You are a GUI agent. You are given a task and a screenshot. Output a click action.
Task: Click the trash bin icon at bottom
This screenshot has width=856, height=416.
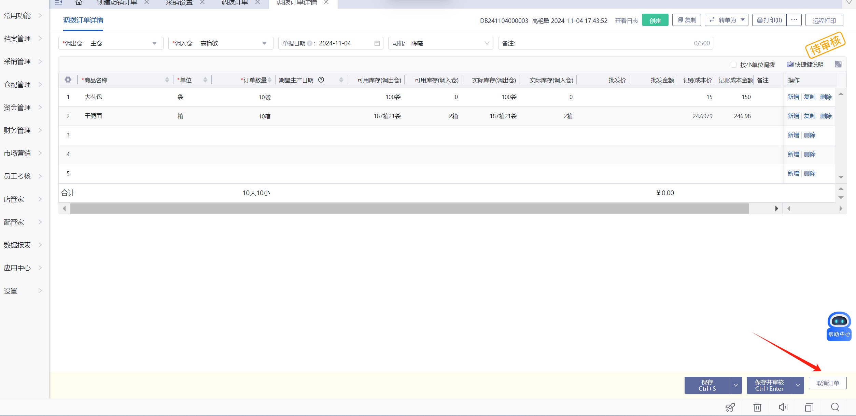point(757,407)
